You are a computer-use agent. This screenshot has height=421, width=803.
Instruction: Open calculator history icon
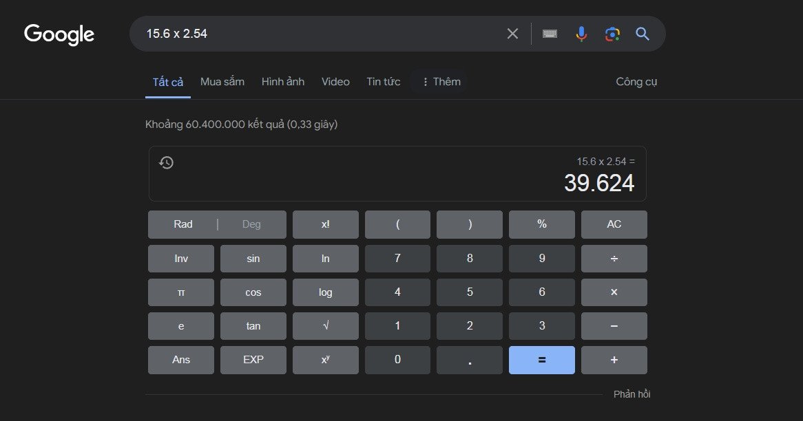166,163
